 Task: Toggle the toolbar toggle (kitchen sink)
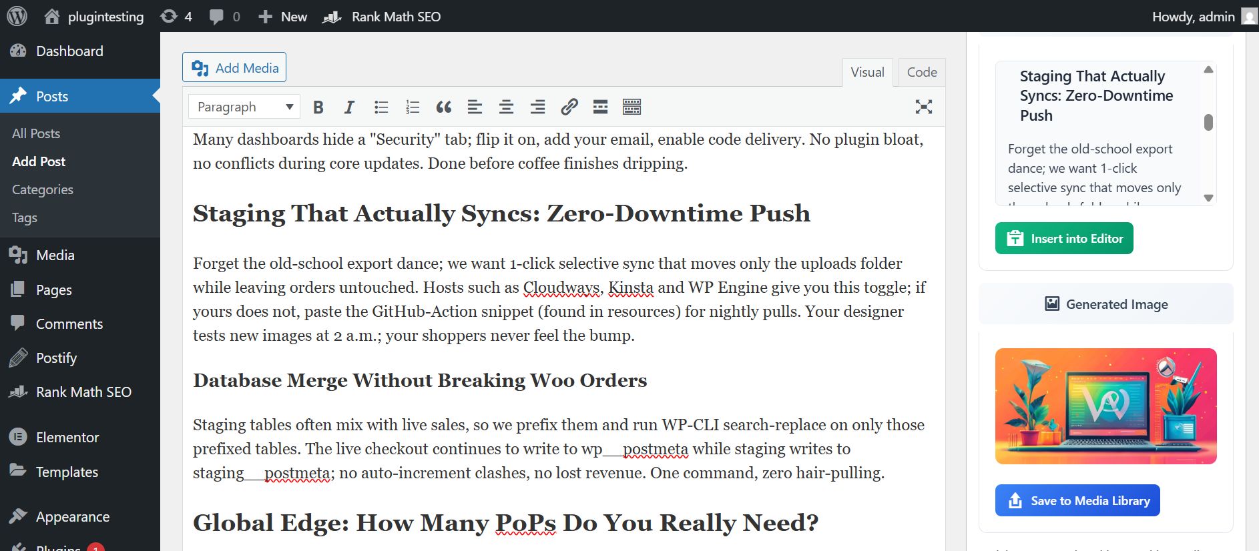tap(632, 107)
